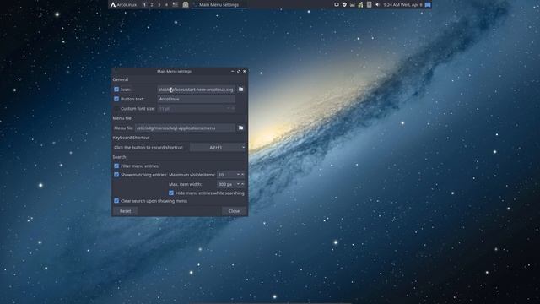Browse for icon file using folder button
This screenshot has width=540, height=304.
pyautogui.click(x=240, y=90)
